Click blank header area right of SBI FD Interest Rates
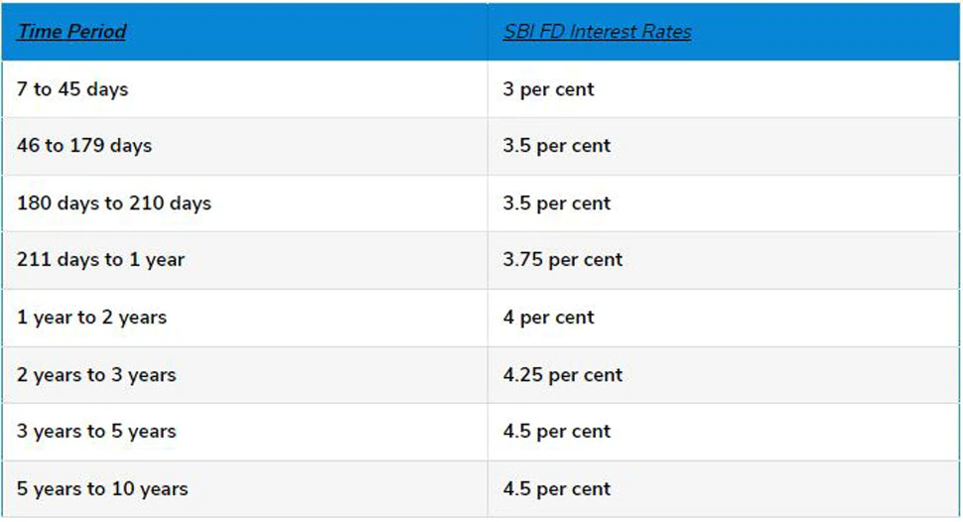Image resolution: width=963 pixels, height=522 pixels. click(x=824, y=32)
